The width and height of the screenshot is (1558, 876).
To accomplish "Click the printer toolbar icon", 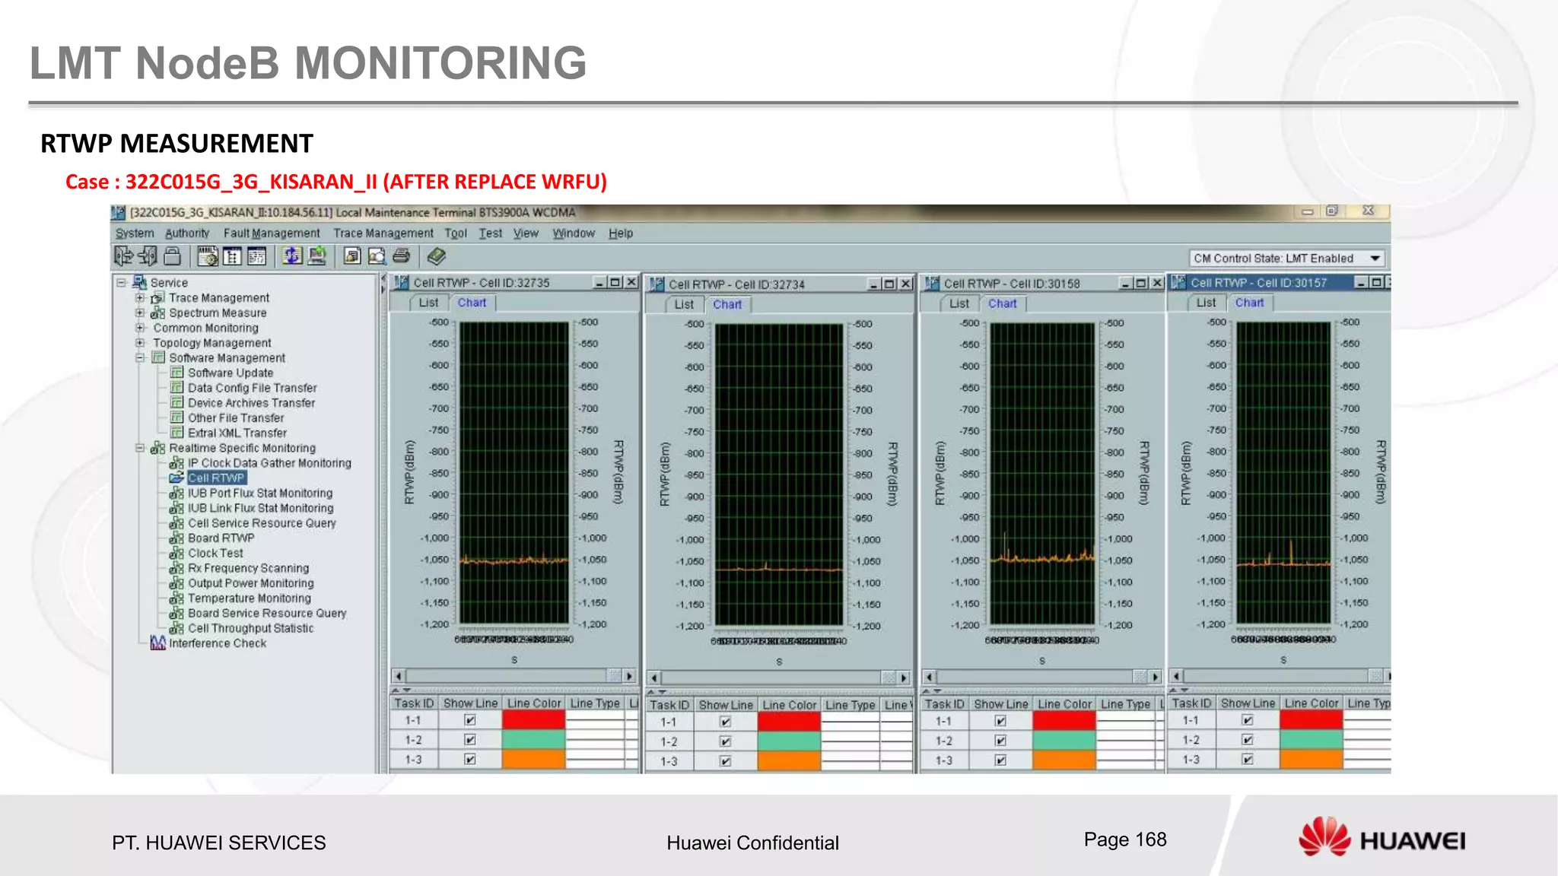I will (x=402, y=256).
